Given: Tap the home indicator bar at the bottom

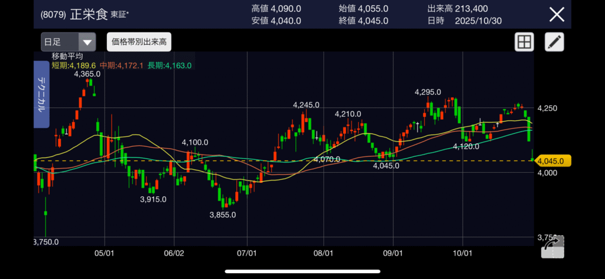Looking at the screenshot, I should (x=302, y=272).
